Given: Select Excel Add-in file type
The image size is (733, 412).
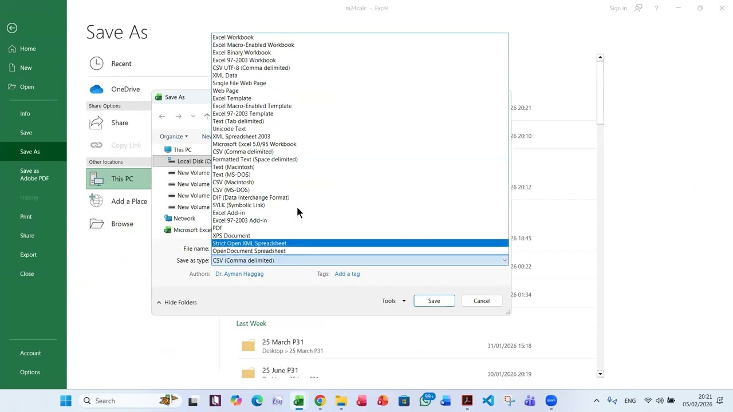Looking at the screenshot, I should pyautogui.click(x=360, y=213).
